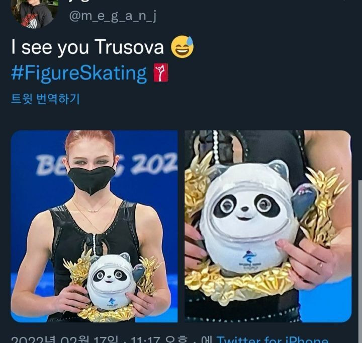The image size is (362, 343).
Task: Open the left photo of the masked skater
Action: tap(94, 226)
